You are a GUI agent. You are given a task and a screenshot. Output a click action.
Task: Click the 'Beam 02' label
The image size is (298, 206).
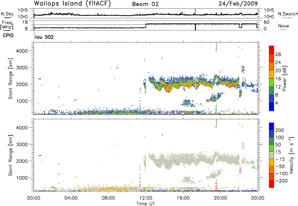point(145,4)
